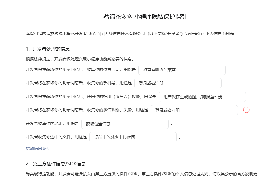Image resolution: width=274 pixels, height=177 pixels.
Task: Click heading 2. 第三方插件信息/SDK信息
Action: (x=56, y=164)
